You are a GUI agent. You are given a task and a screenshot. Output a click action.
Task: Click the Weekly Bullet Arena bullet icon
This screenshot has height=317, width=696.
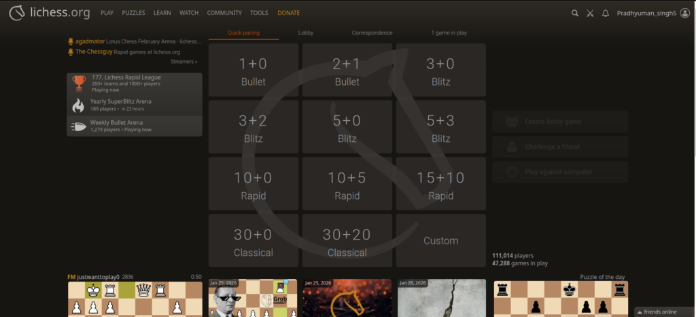[78, 126]
